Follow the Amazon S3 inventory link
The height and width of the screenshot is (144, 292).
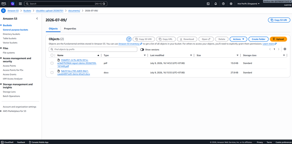pos(130,44)
